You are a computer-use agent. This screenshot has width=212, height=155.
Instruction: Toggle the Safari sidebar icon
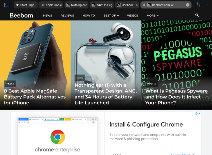7,5
